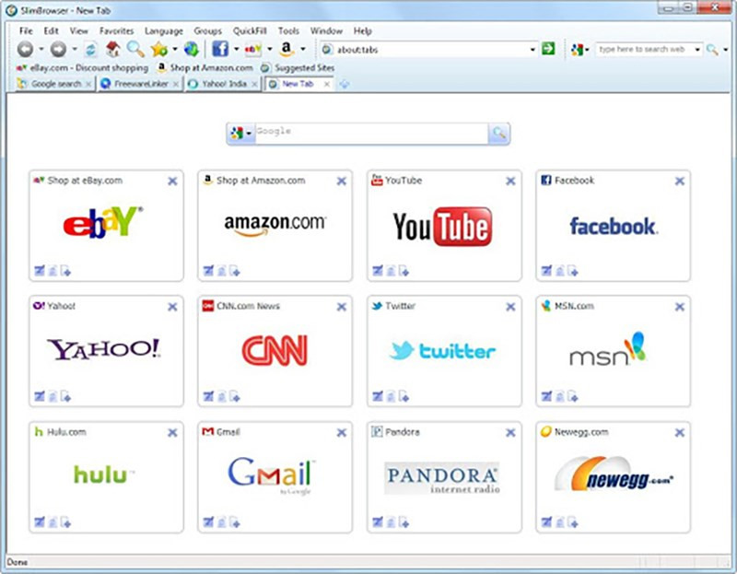The width and height of the screenshot is (737, 574).
Task: Open the Favorites menu
Action: 117,31
